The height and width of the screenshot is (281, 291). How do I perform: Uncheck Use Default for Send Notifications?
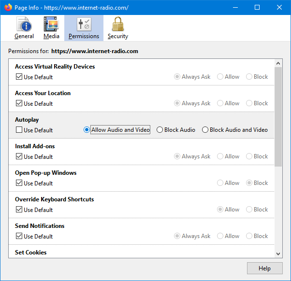pos(19,236)
